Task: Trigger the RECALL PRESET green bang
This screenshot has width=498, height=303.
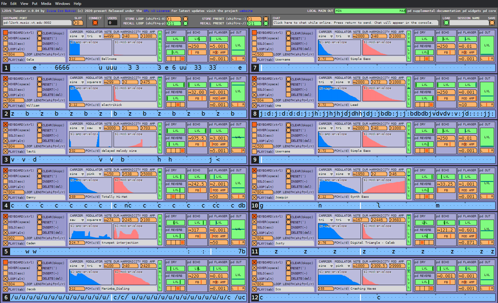Action: point(266,23)
